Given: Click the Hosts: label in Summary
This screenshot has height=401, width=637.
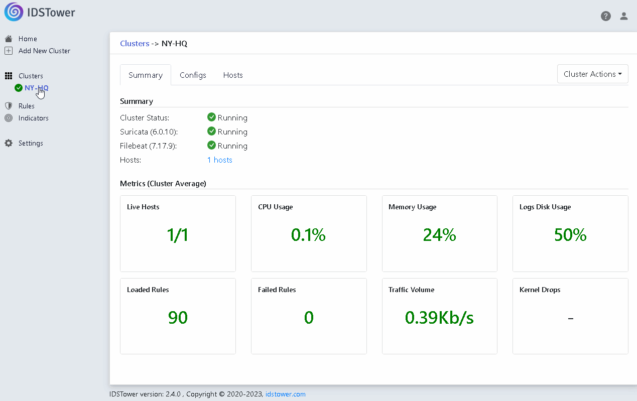Looking at the screenshot, I should (131, 160).
